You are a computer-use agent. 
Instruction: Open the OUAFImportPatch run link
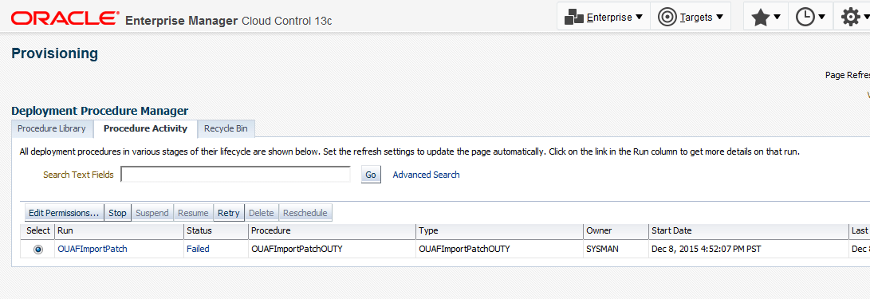(x=93, y=249)
